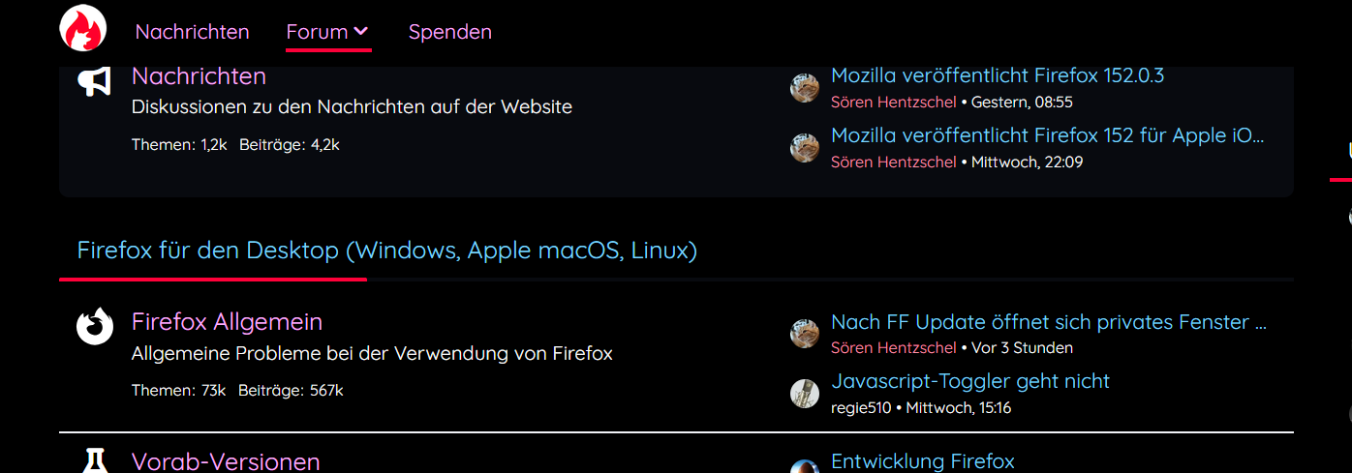Open the Spenden navigation menu item

point(450,32)
